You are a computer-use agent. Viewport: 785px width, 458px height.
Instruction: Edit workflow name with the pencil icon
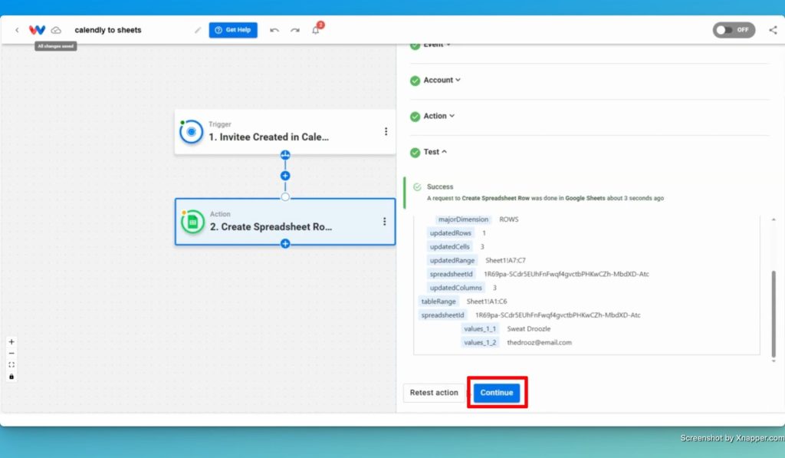pos(198,30)
